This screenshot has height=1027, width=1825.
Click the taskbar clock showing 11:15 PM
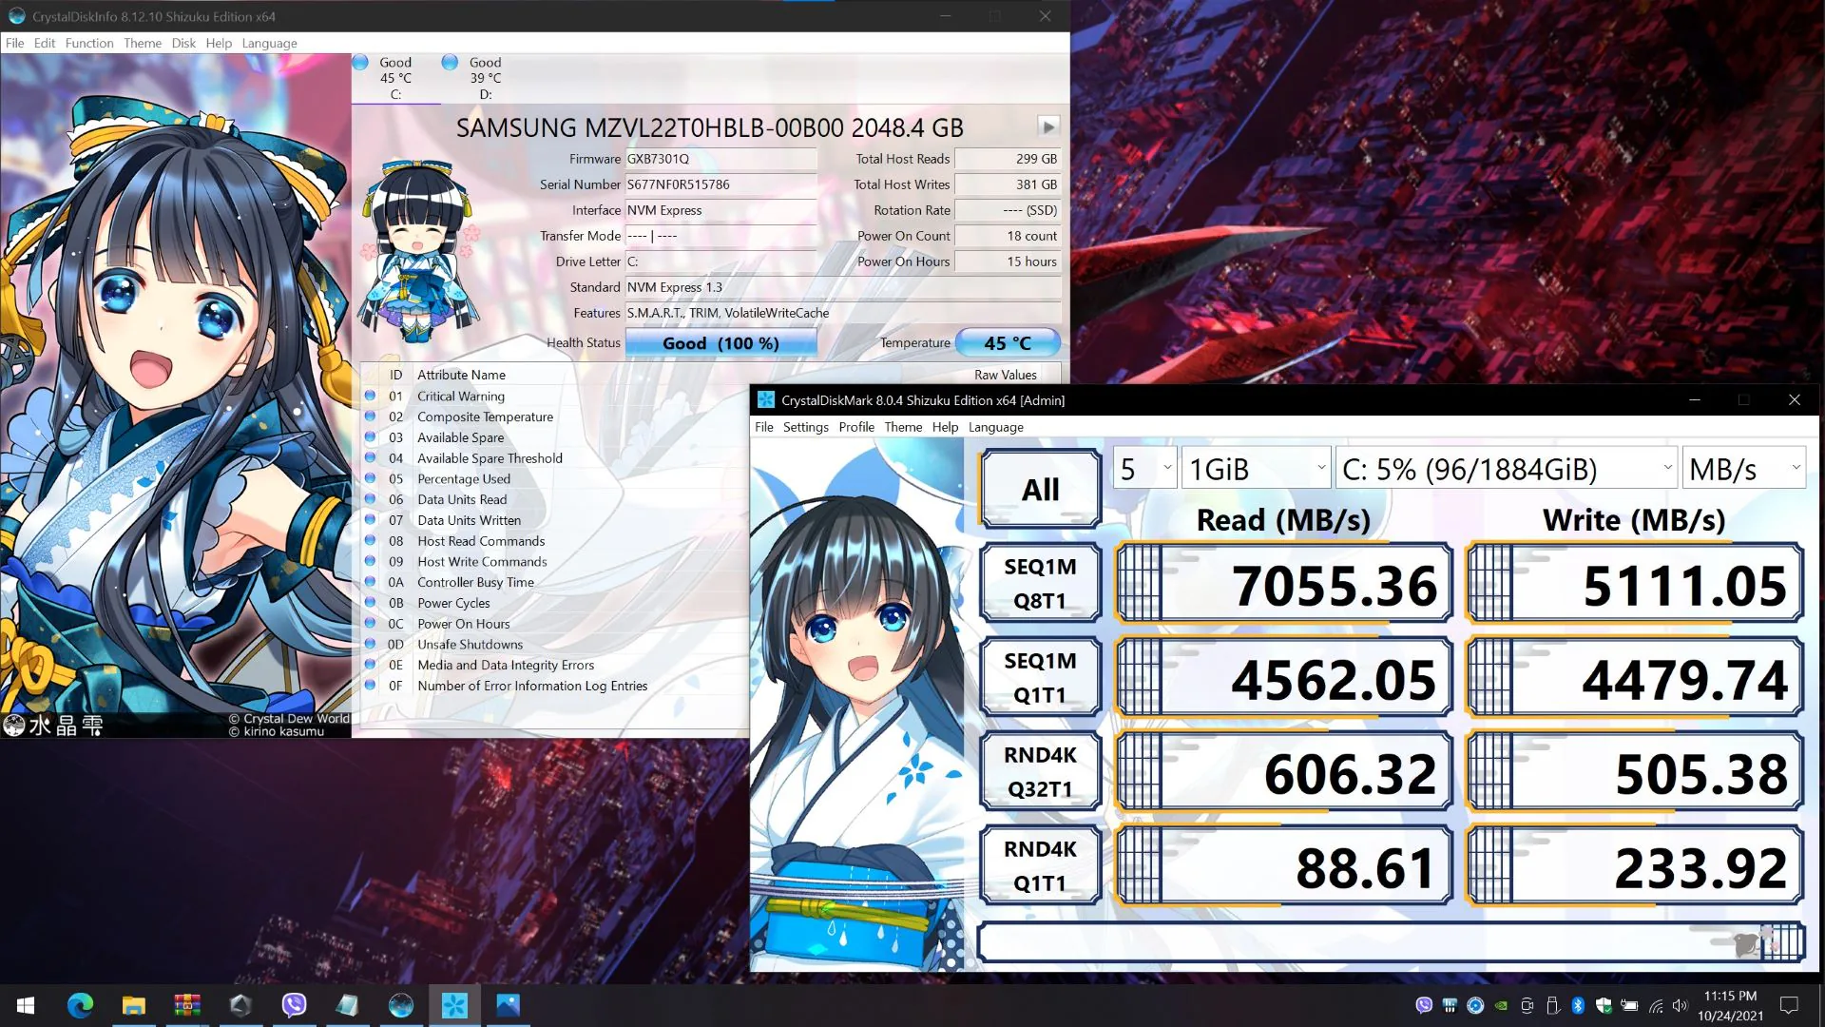tap(1730, 1005)
